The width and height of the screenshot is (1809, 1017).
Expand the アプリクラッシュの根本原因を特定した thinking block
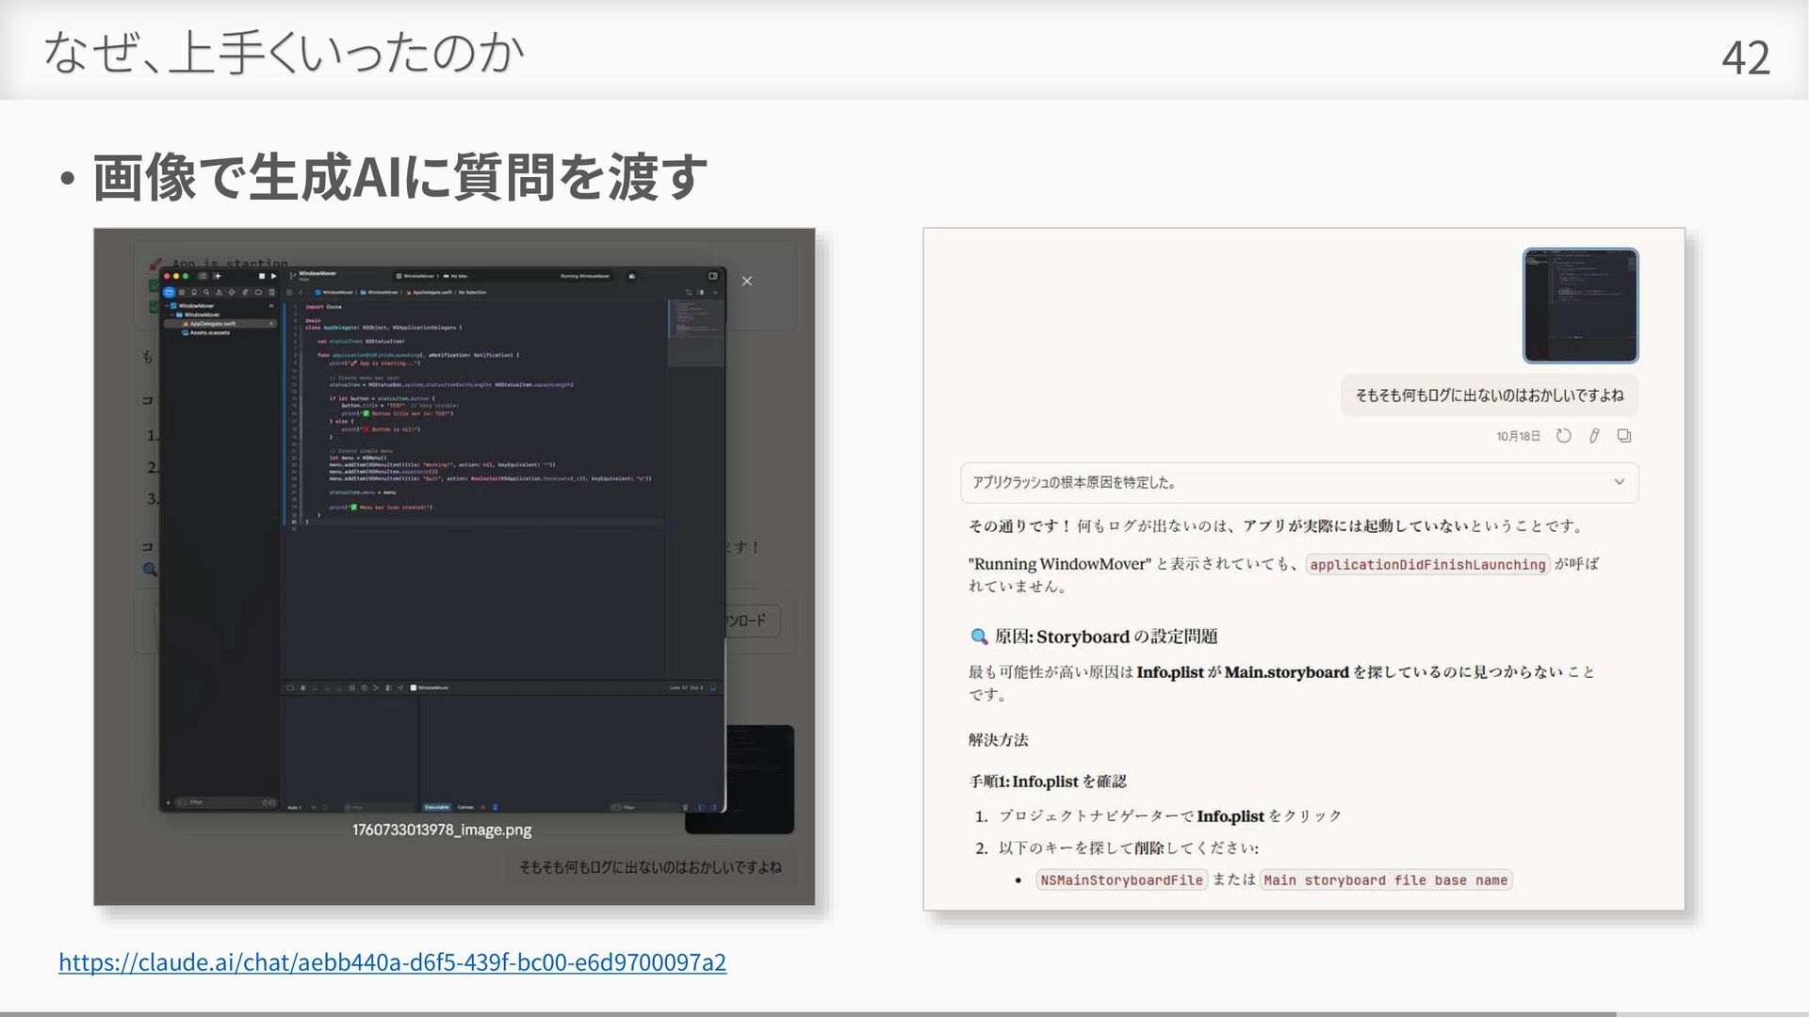point(1619,482)
